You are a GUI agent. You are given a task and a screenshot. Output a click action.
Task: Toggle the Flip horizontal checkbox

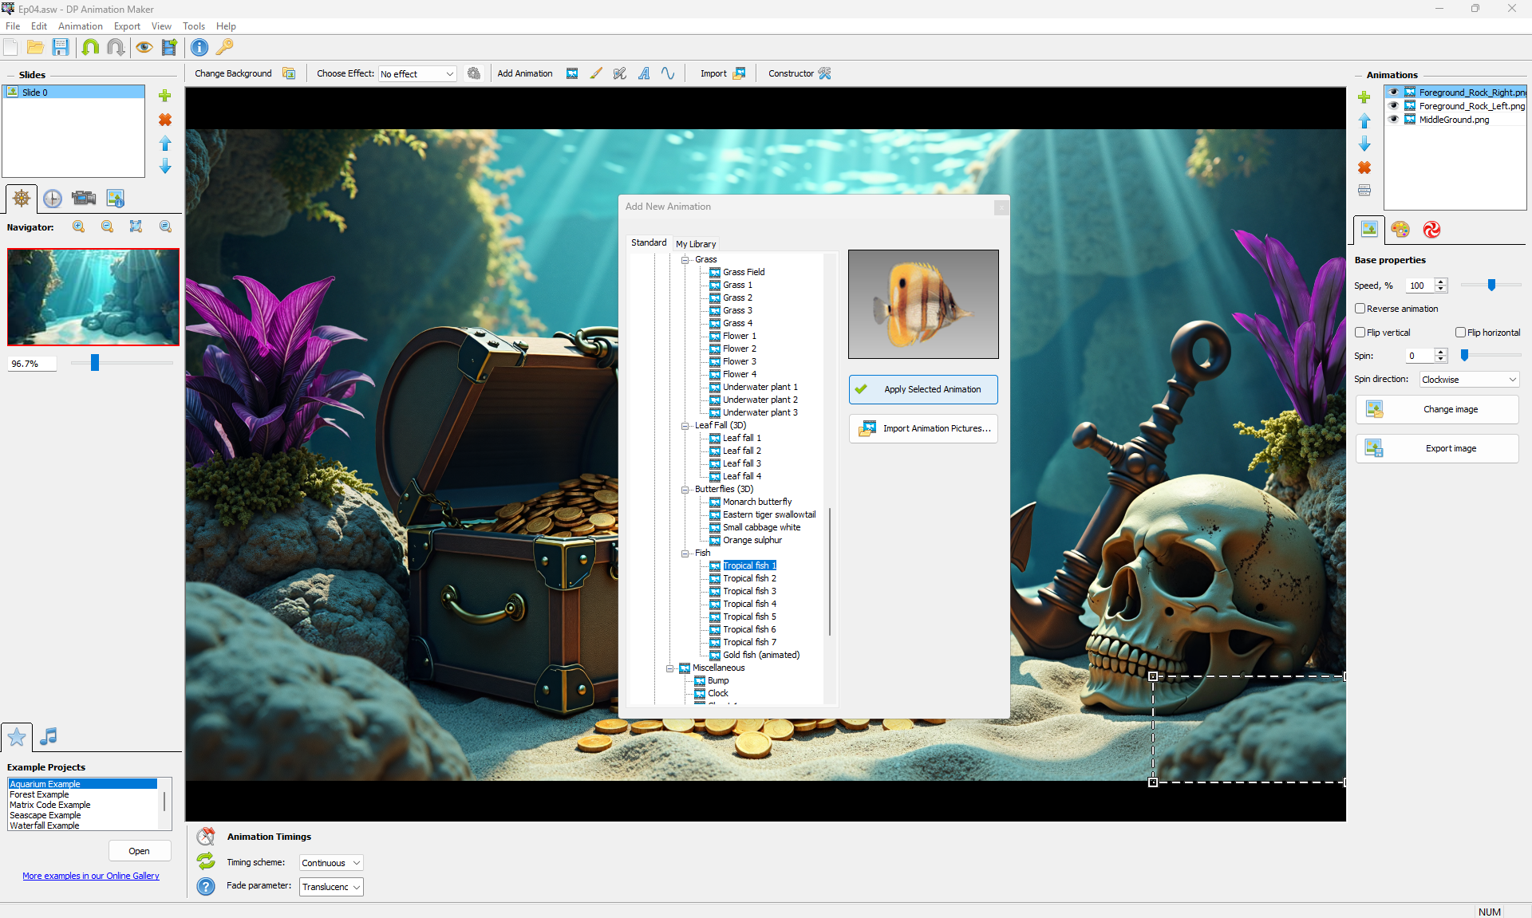1460,333
